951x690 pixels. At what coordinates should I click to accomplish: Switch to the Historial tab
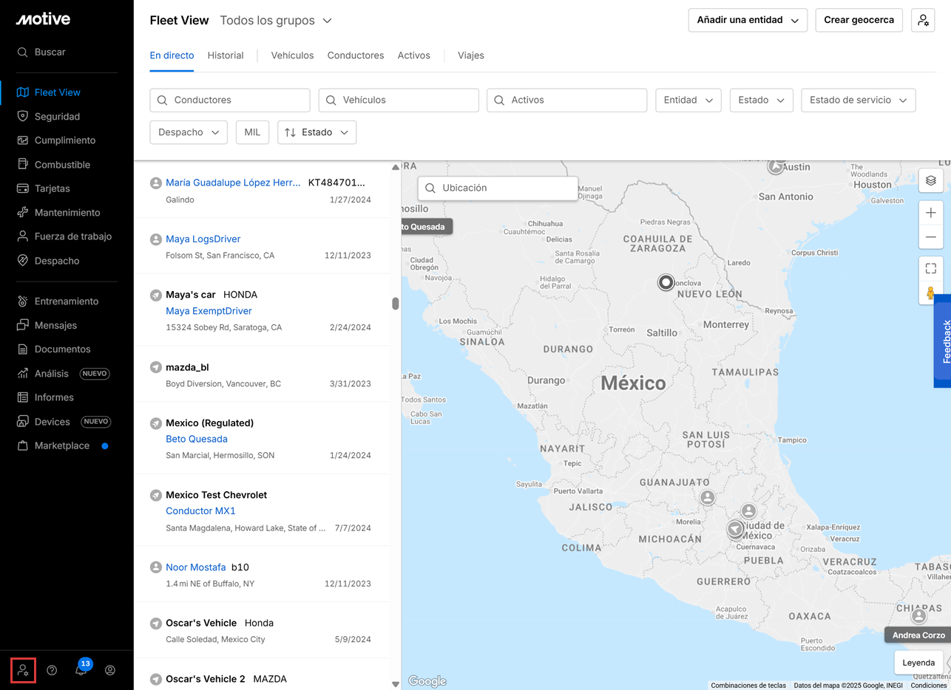[226, 55]
